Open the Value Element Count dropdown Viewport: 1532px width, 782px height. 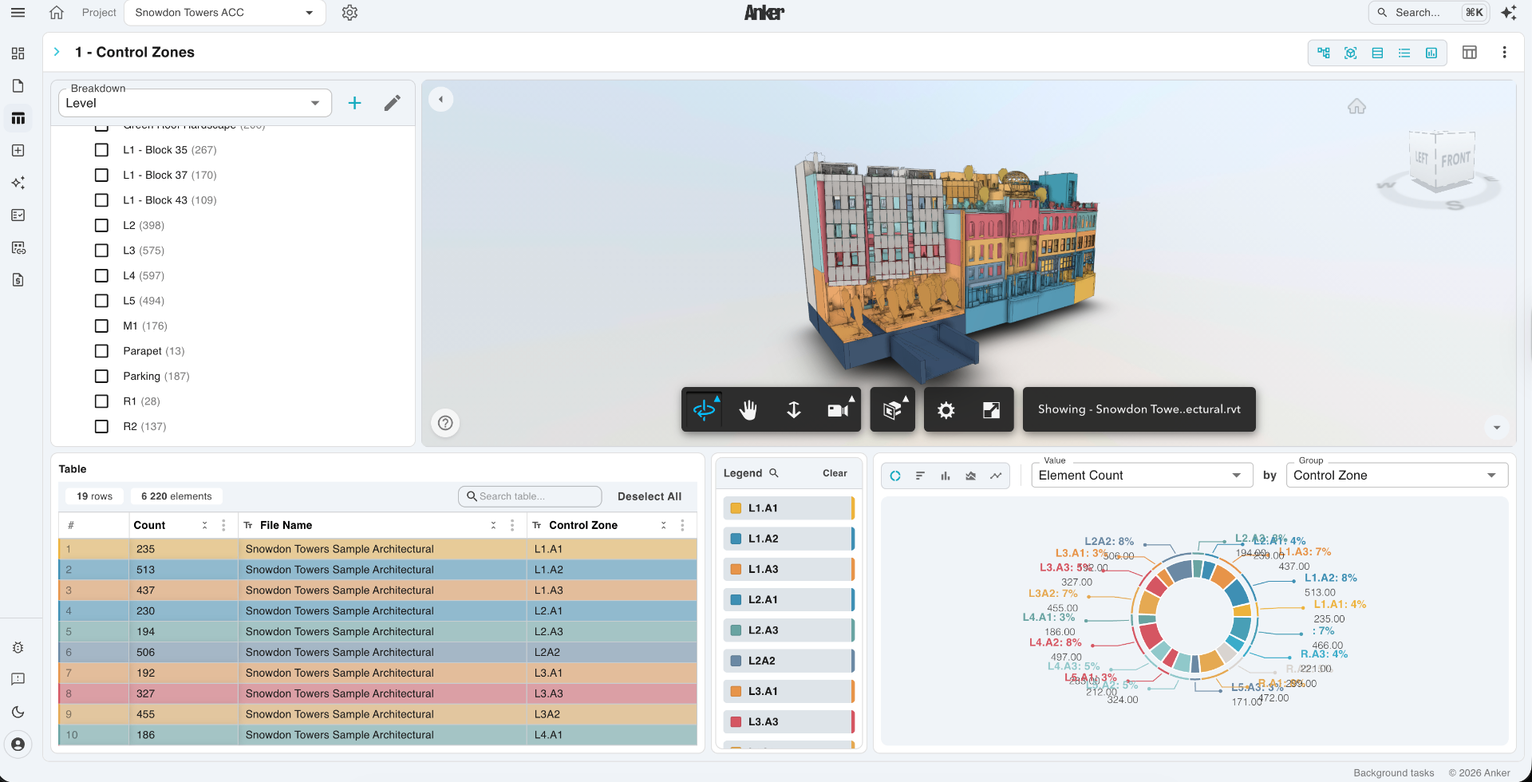click(1142, 476)
